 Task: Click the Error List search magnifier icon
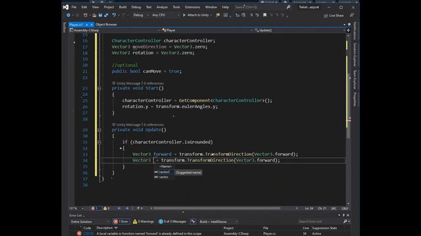(x=345, y=222)
